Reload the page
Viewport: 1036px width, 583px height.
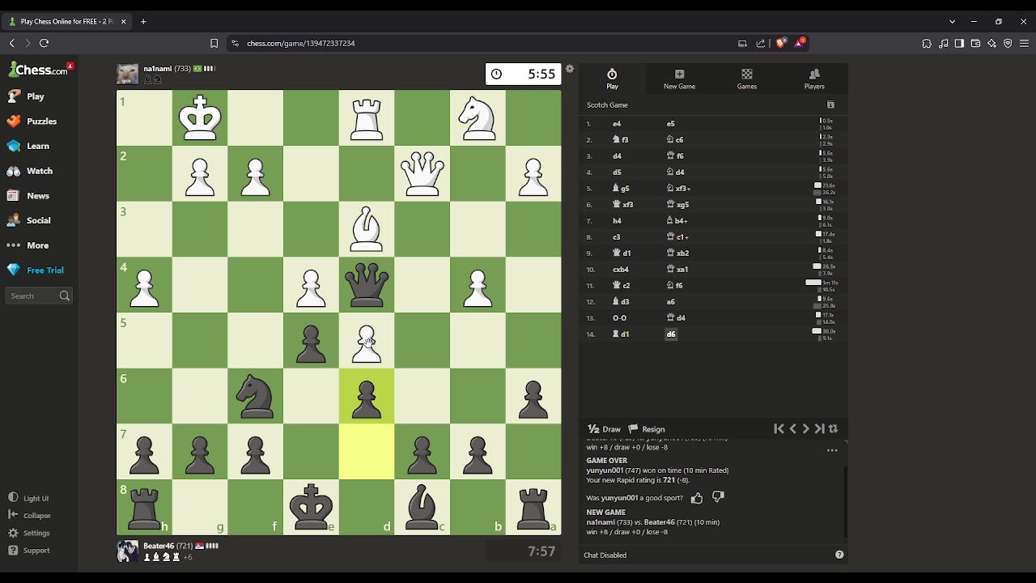[x=44, y=43]
